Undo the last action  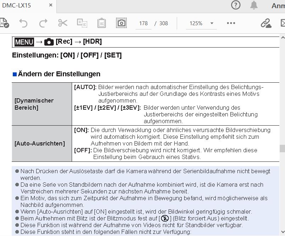(x=23, y=23)
